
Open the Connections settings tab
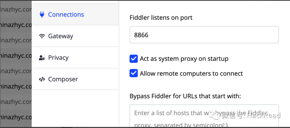[x=66, y=14]
